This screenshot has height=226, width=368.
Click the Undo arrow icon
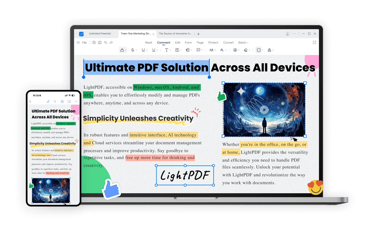pyautogui.click(x=106, y=42)
